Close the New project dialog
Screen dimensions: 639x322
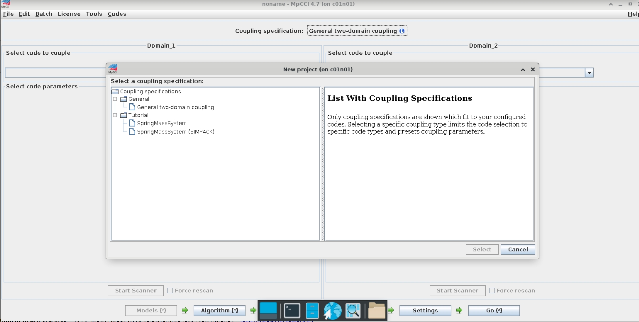(533, 69)
